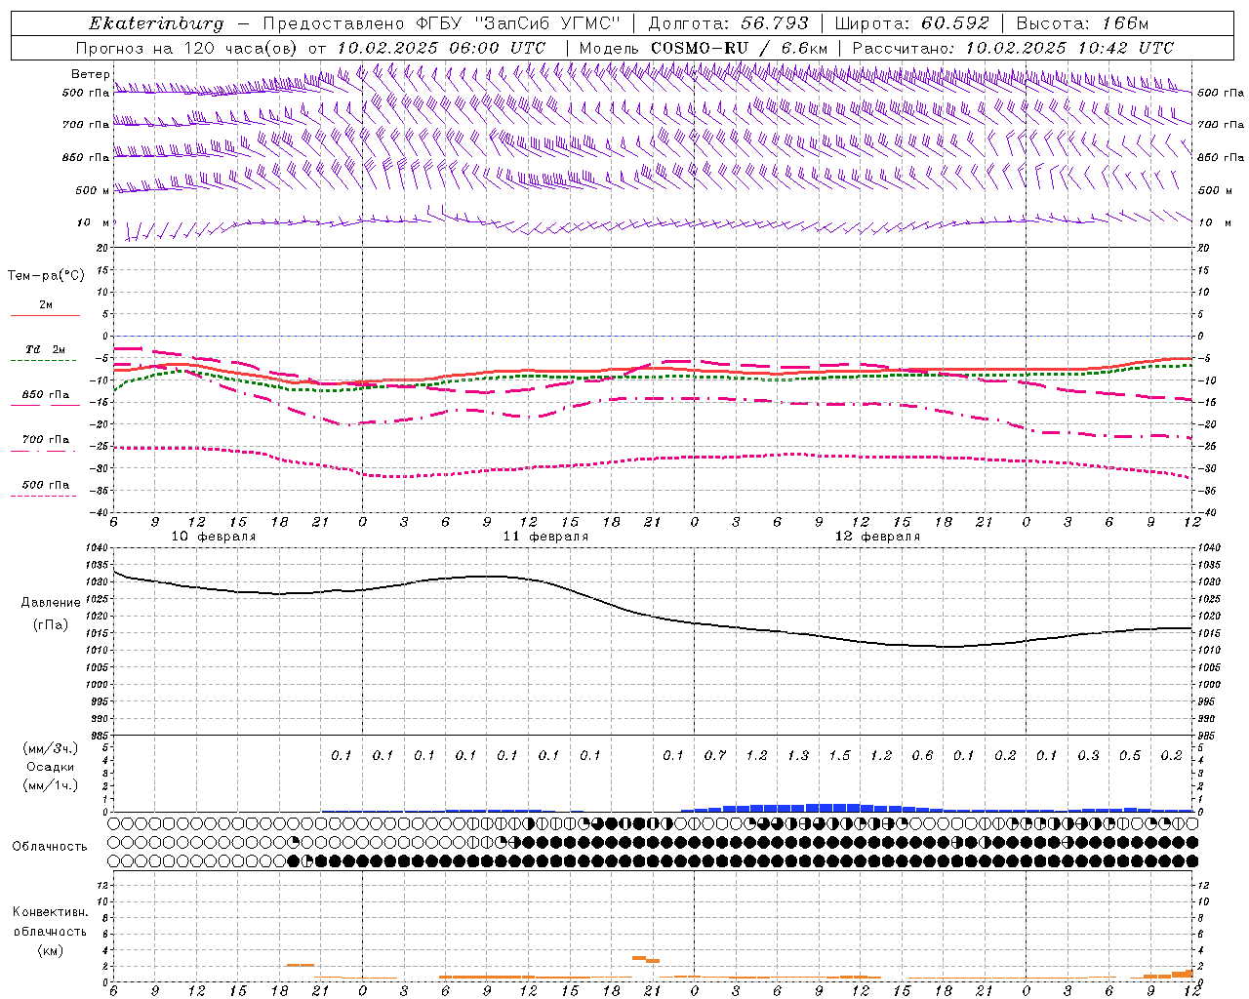The height and width of the screenshot is (999, 1249).
Task: Click the Ekaterinburg station title
Action: click(x=156, y=23)
